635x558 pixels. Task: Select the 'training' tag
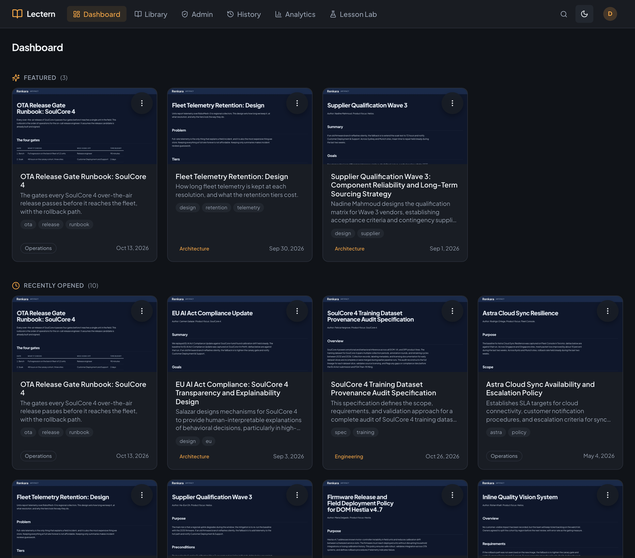click(366, 433)
